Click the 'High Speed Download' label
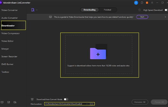The height and width of the screenshot is (107, 168). coord(153,10)
